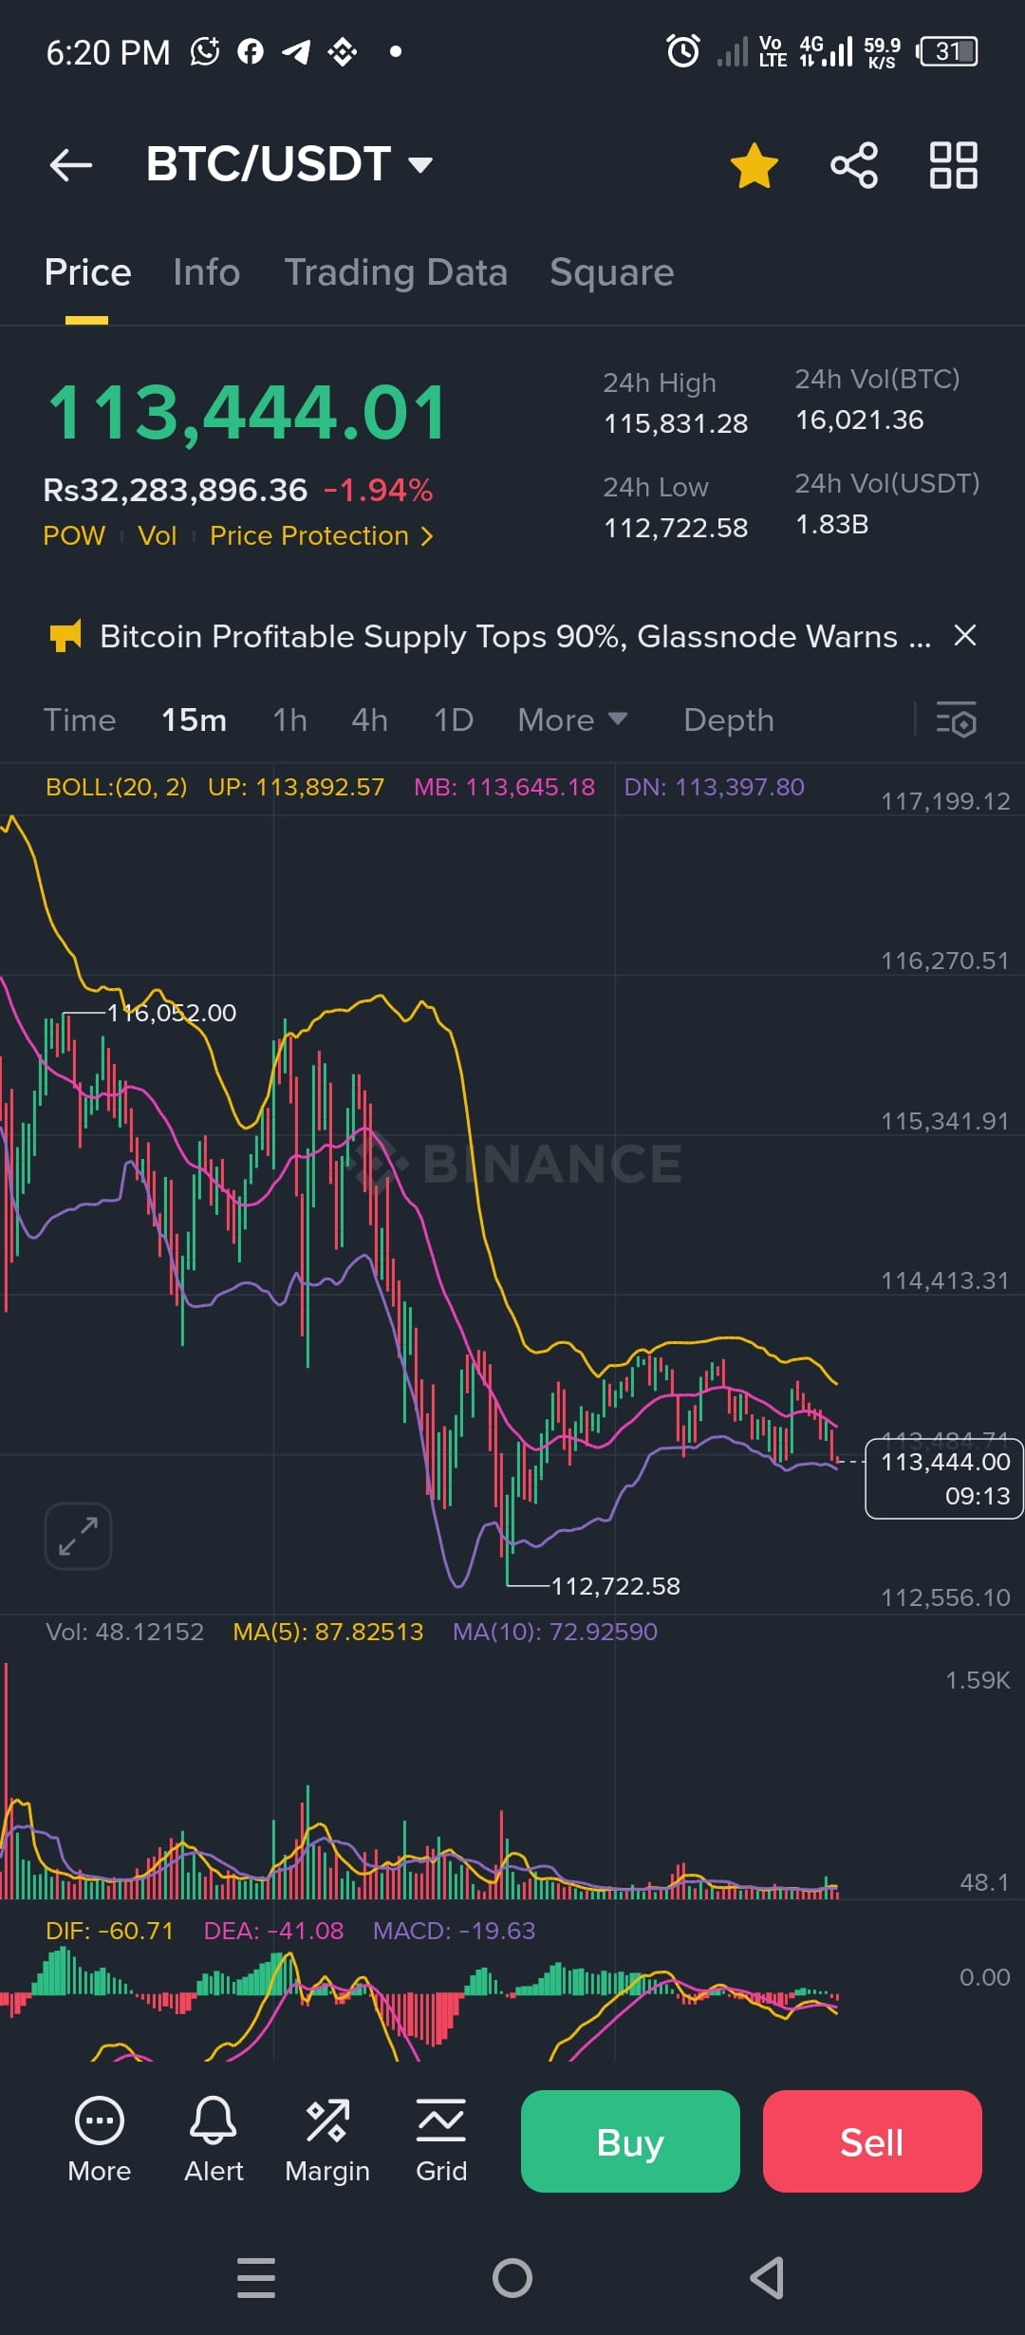
Task: Tap the MA(5): 87.82513 volume label
Action: tap(328, 1632)
